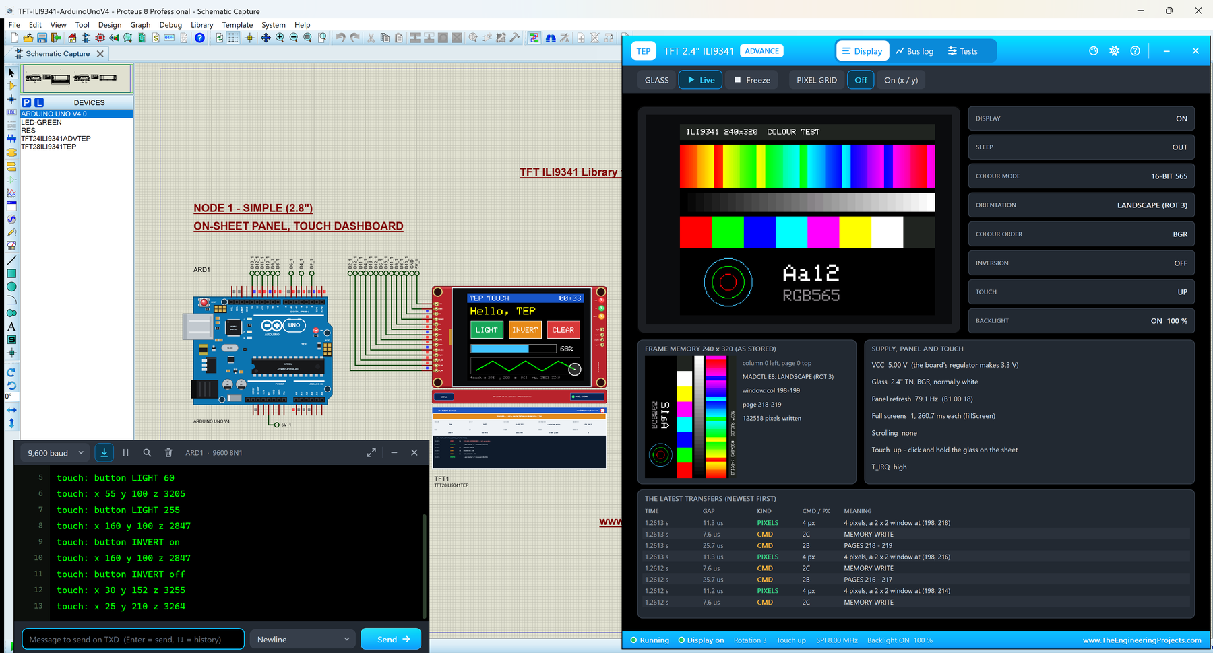This screenshot has height=653, width=1213.
Task: Switch the glass view to Live
Action: [700, 80]
